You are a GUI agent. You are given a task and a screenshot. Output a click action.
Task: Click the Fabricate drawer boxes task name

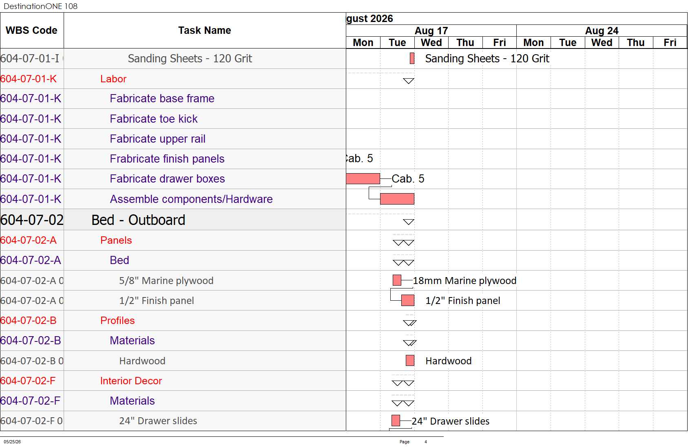click(x=167, y=178)
